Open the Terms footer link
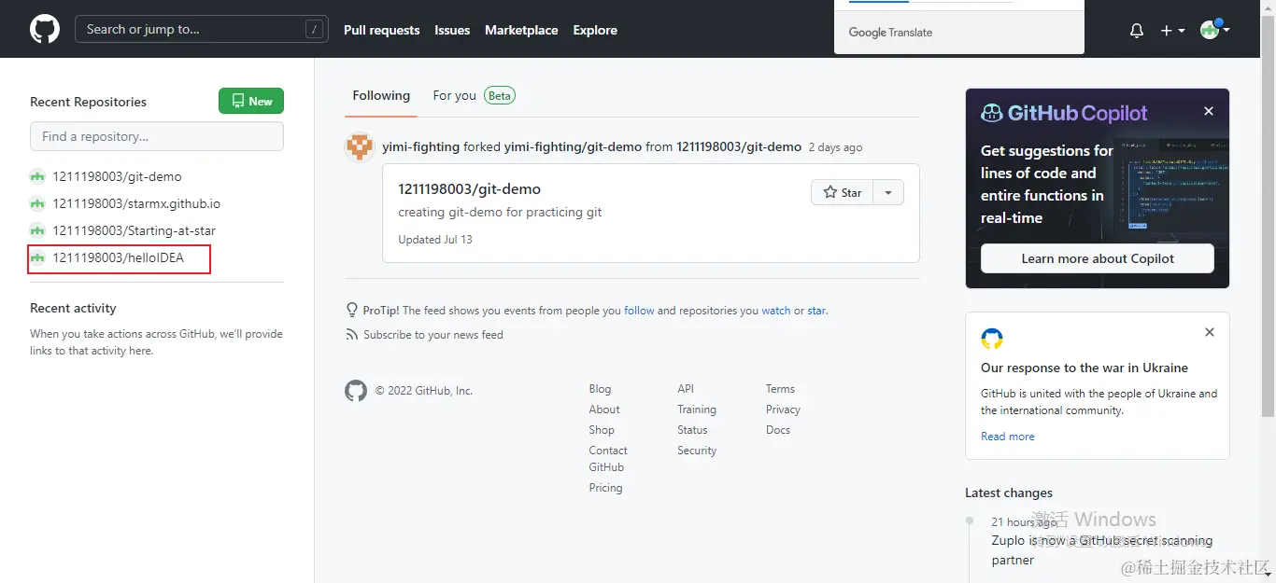 tap(780, 389)
